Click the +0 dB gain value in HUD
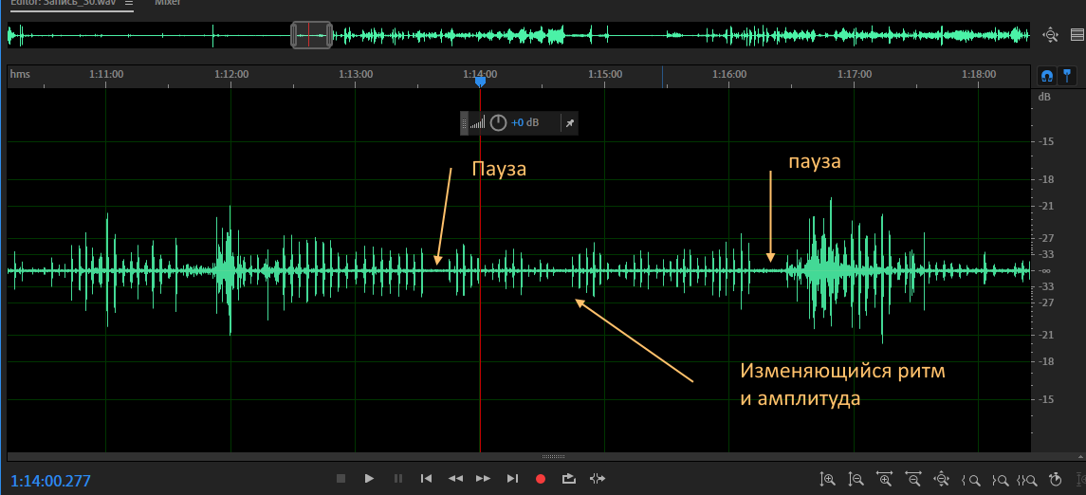This screenshot has width=1086, height=495. click(x=525, y=122)
